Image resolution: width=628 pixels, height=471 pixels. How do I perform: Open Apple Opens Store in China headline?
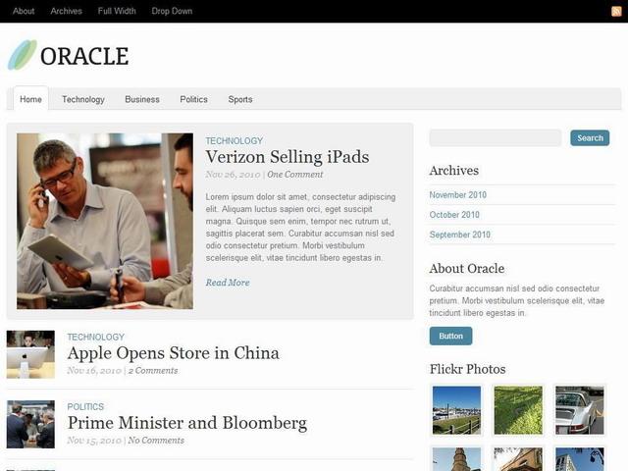[173, 353]
